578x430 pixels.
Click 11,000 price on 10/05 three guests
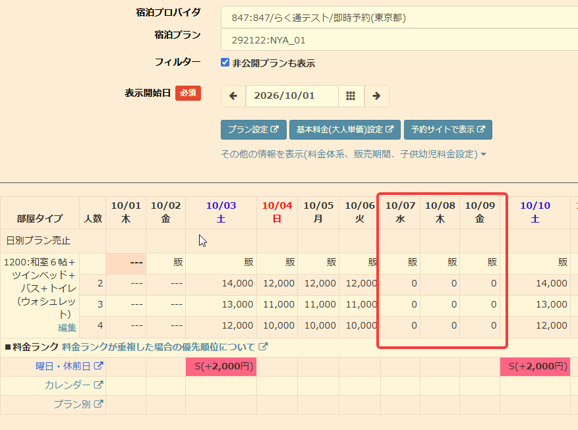320,304
